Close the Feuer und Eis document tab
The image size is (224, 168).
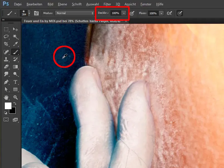[126, 21]
